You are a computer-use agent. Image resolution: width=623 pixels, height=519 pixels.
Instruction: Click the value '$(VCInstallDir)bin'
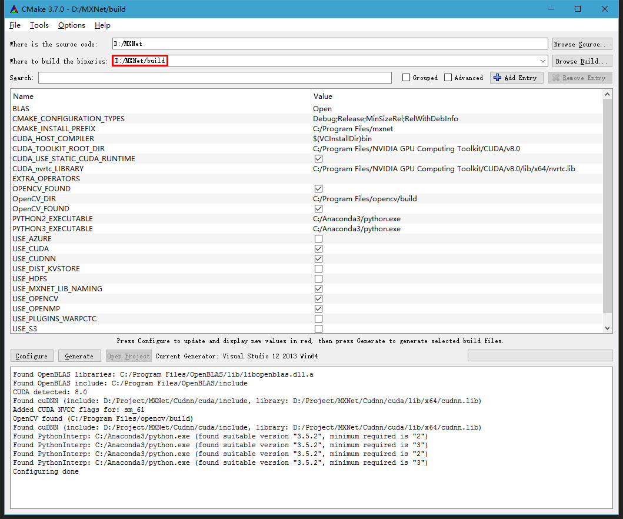(x=342, y=139)
